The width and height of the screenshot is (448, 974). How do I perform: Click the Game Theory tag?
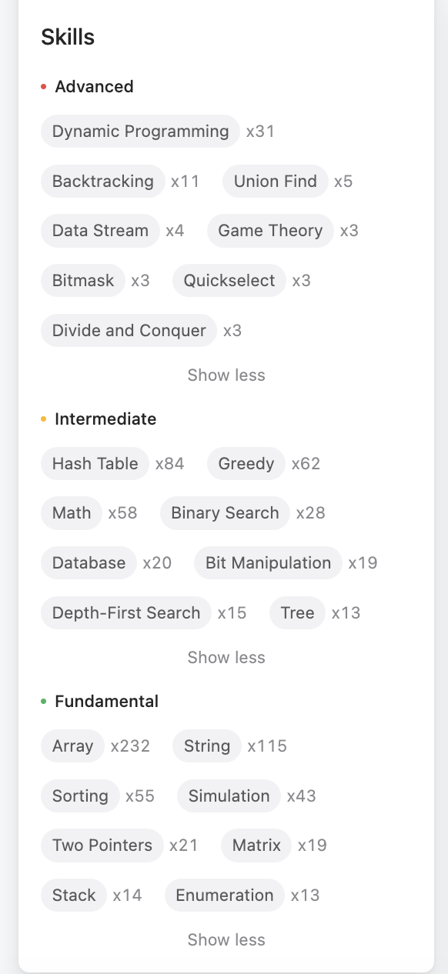click(269, 230)
